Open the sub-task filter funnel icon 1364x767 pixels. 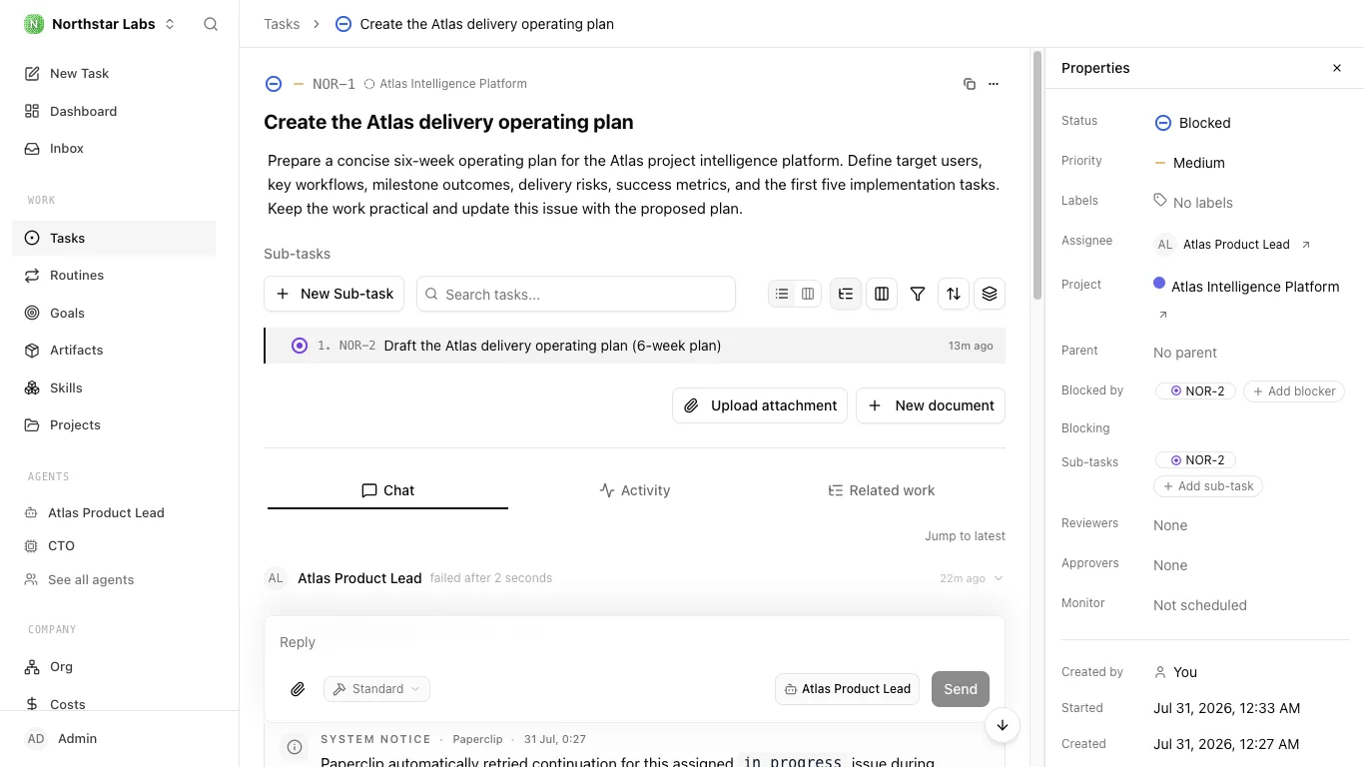[x=918, y=294]
